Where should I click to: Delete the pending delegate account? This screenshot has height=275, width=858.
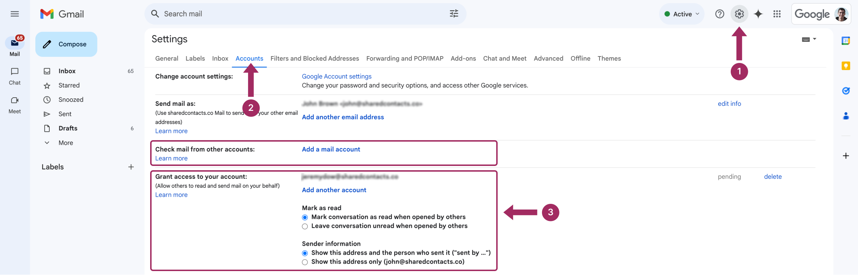[773, 177]
